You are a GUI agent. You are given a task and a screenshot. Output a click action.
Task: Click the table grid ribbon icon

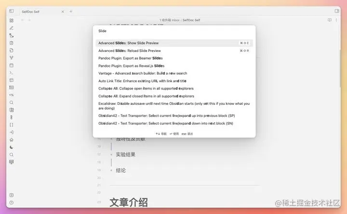tap(12, 88)
